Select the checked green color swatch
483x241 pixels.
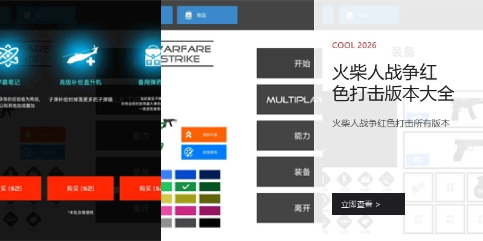(185, 187)
